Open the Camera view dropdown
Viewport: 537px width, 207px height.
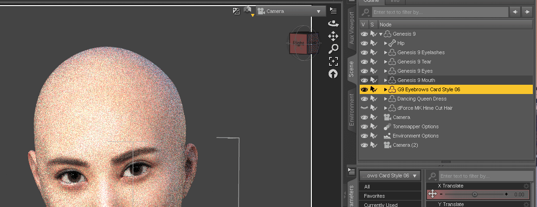[x=291, y=11]
